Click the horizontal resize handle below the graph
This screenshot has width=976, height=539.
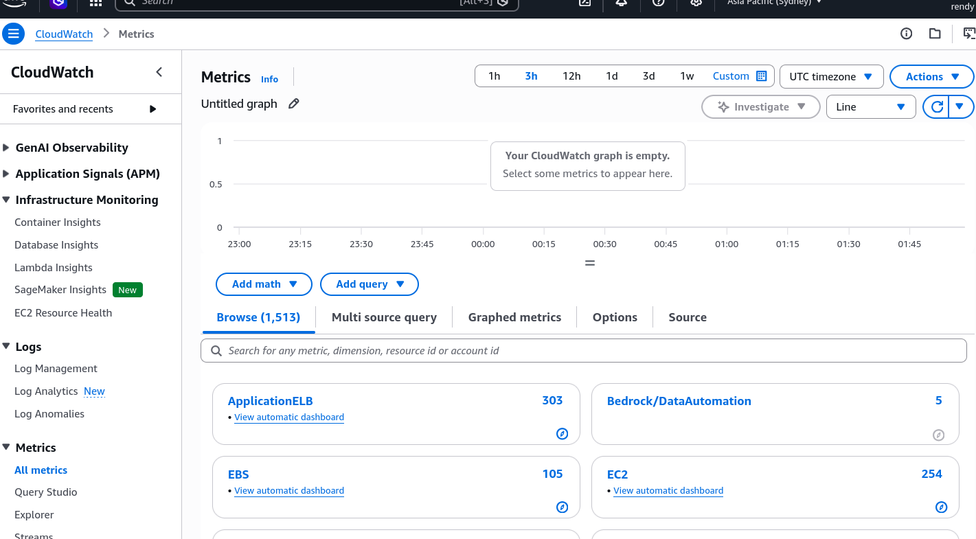tap(589, 263)
